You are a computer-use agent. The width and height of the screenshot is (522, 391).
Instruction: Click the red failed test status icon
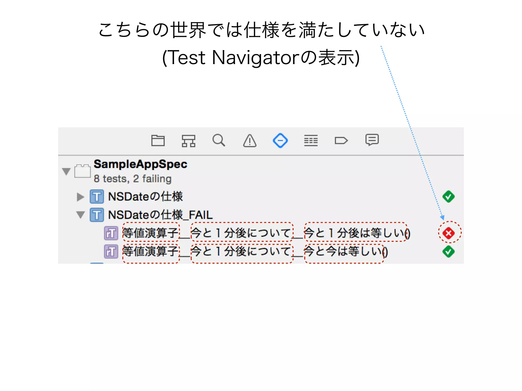[449, 233]
